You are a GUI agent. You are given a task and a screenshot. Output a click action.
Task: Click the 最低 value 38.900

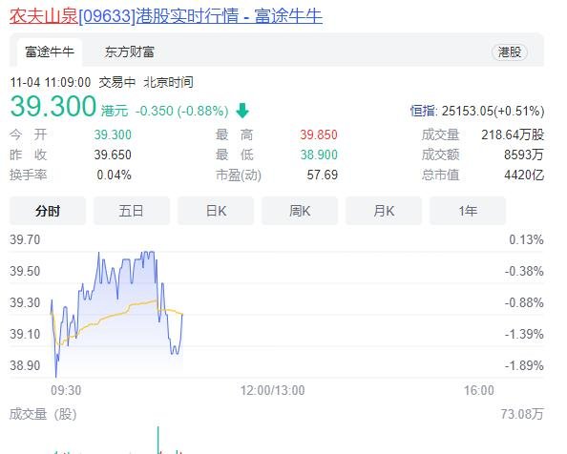[x=319, y=155]
